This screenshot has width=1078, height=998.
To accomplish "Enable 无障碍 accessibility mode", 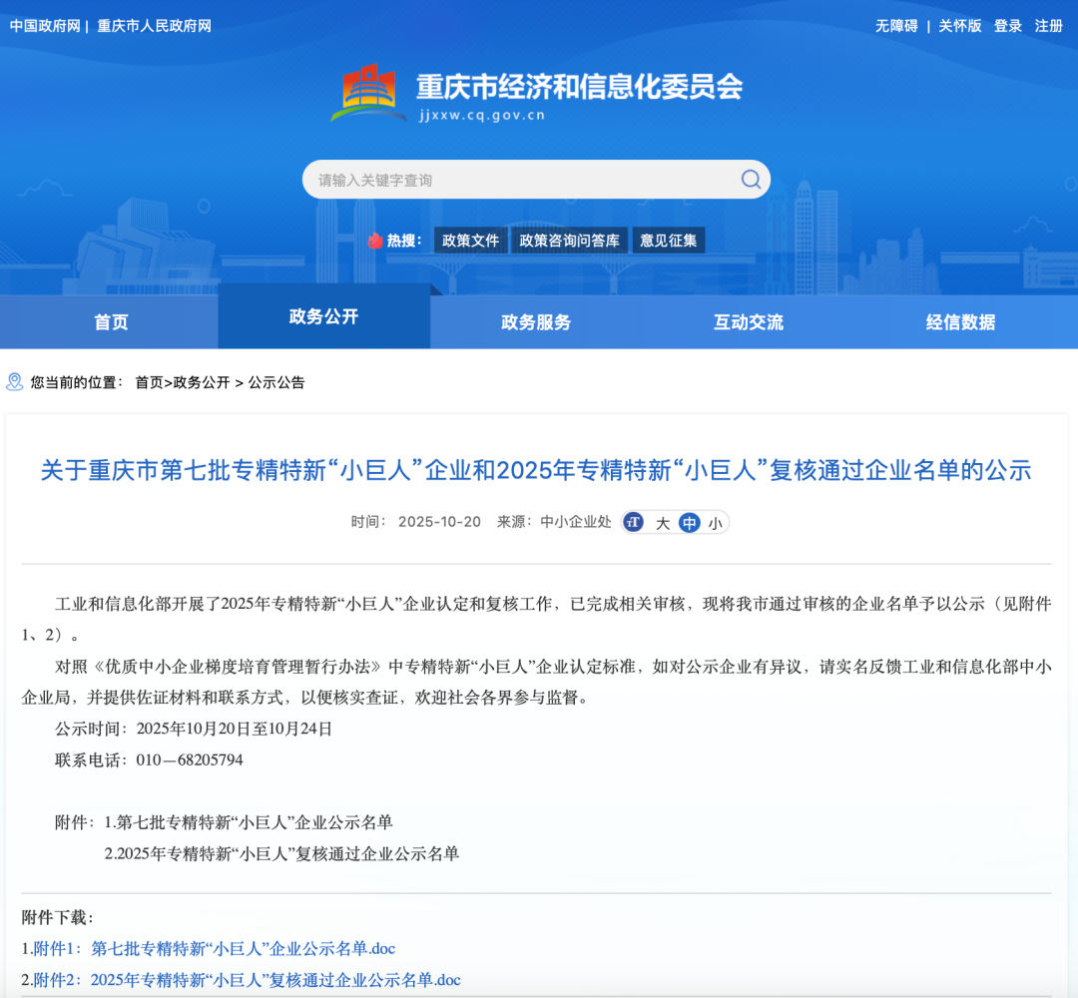I will click(x=896, y=26).
